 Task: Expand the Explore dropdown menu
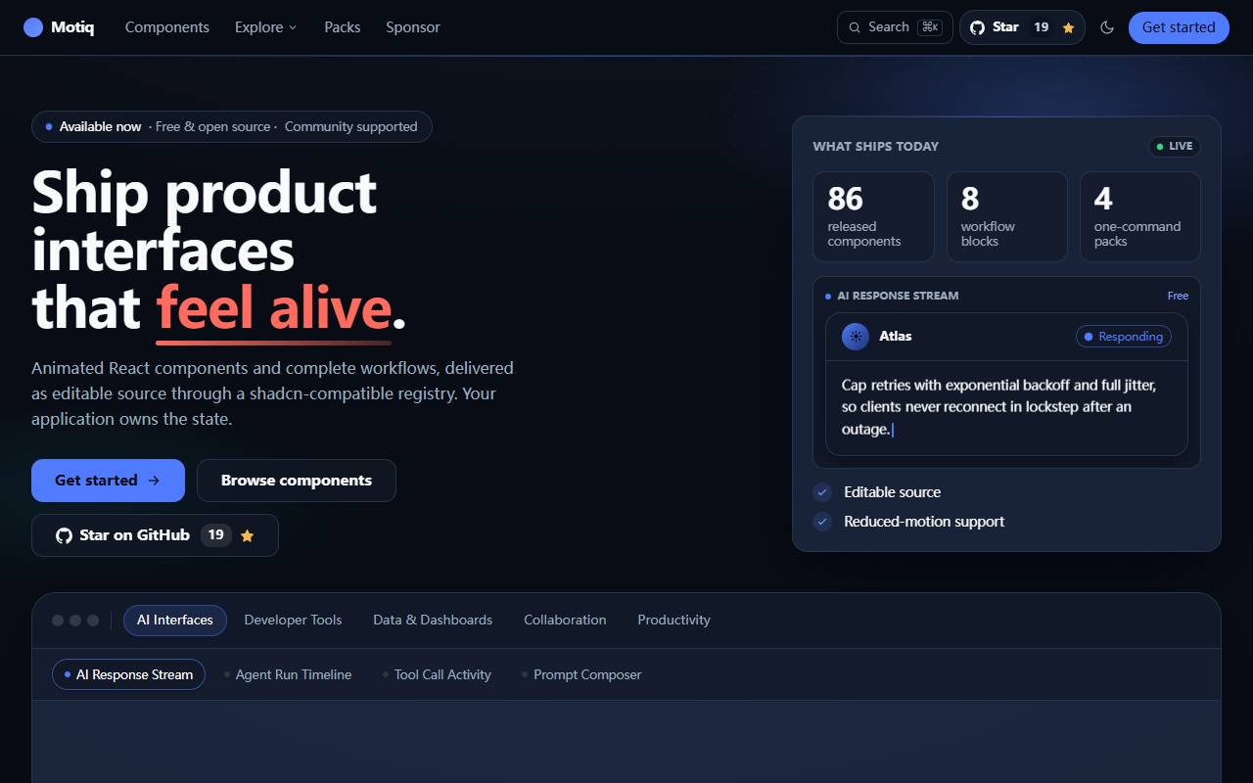click(266, 27)
